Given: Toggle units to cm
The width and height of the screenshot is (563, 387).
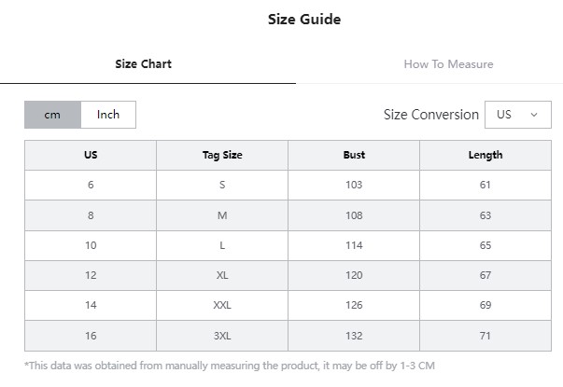Looking at the screenshot, I should [x=52, y=115].
